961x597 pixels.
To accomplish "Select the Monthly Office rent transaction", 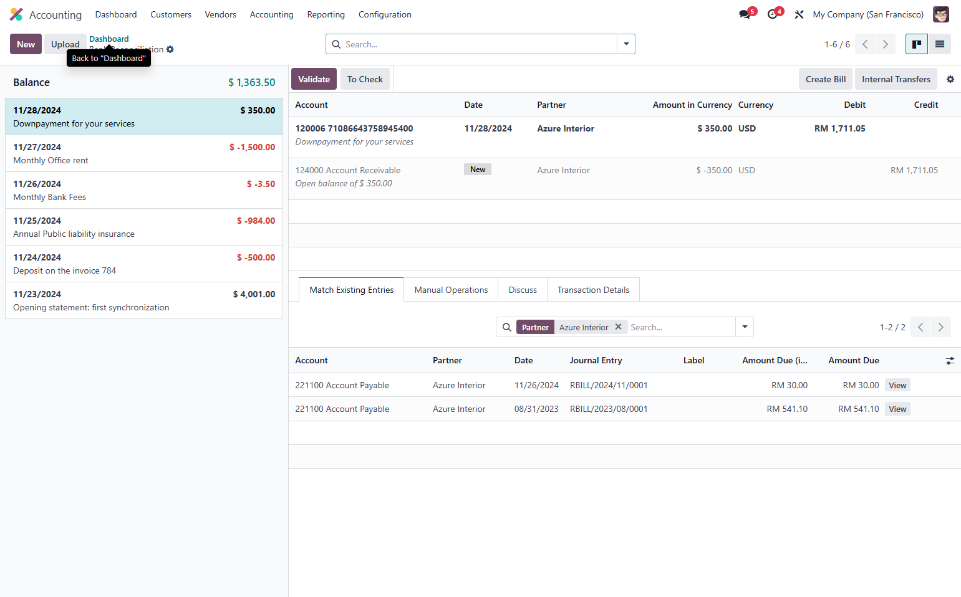I will (x=144, y=153).
